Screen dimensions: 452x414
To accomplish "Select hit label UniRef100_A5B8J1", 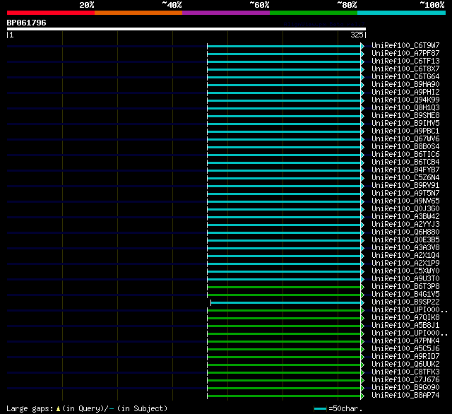I will point(405,326).
